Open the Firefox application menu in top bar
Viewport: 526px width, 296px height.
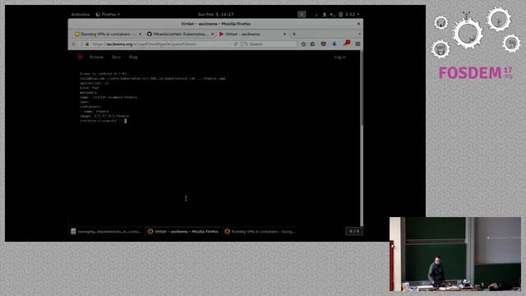108,15
